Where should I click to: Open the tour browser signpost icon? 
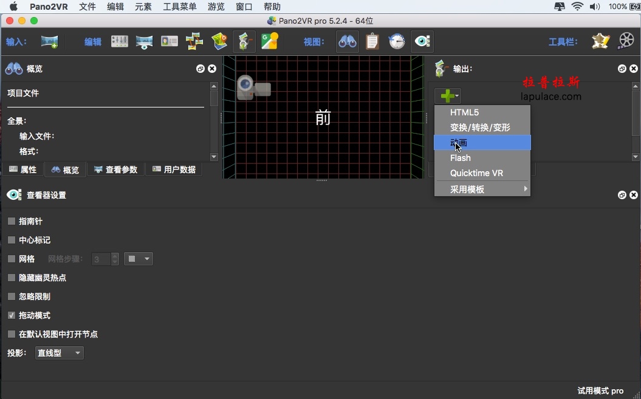pos(194,42)
